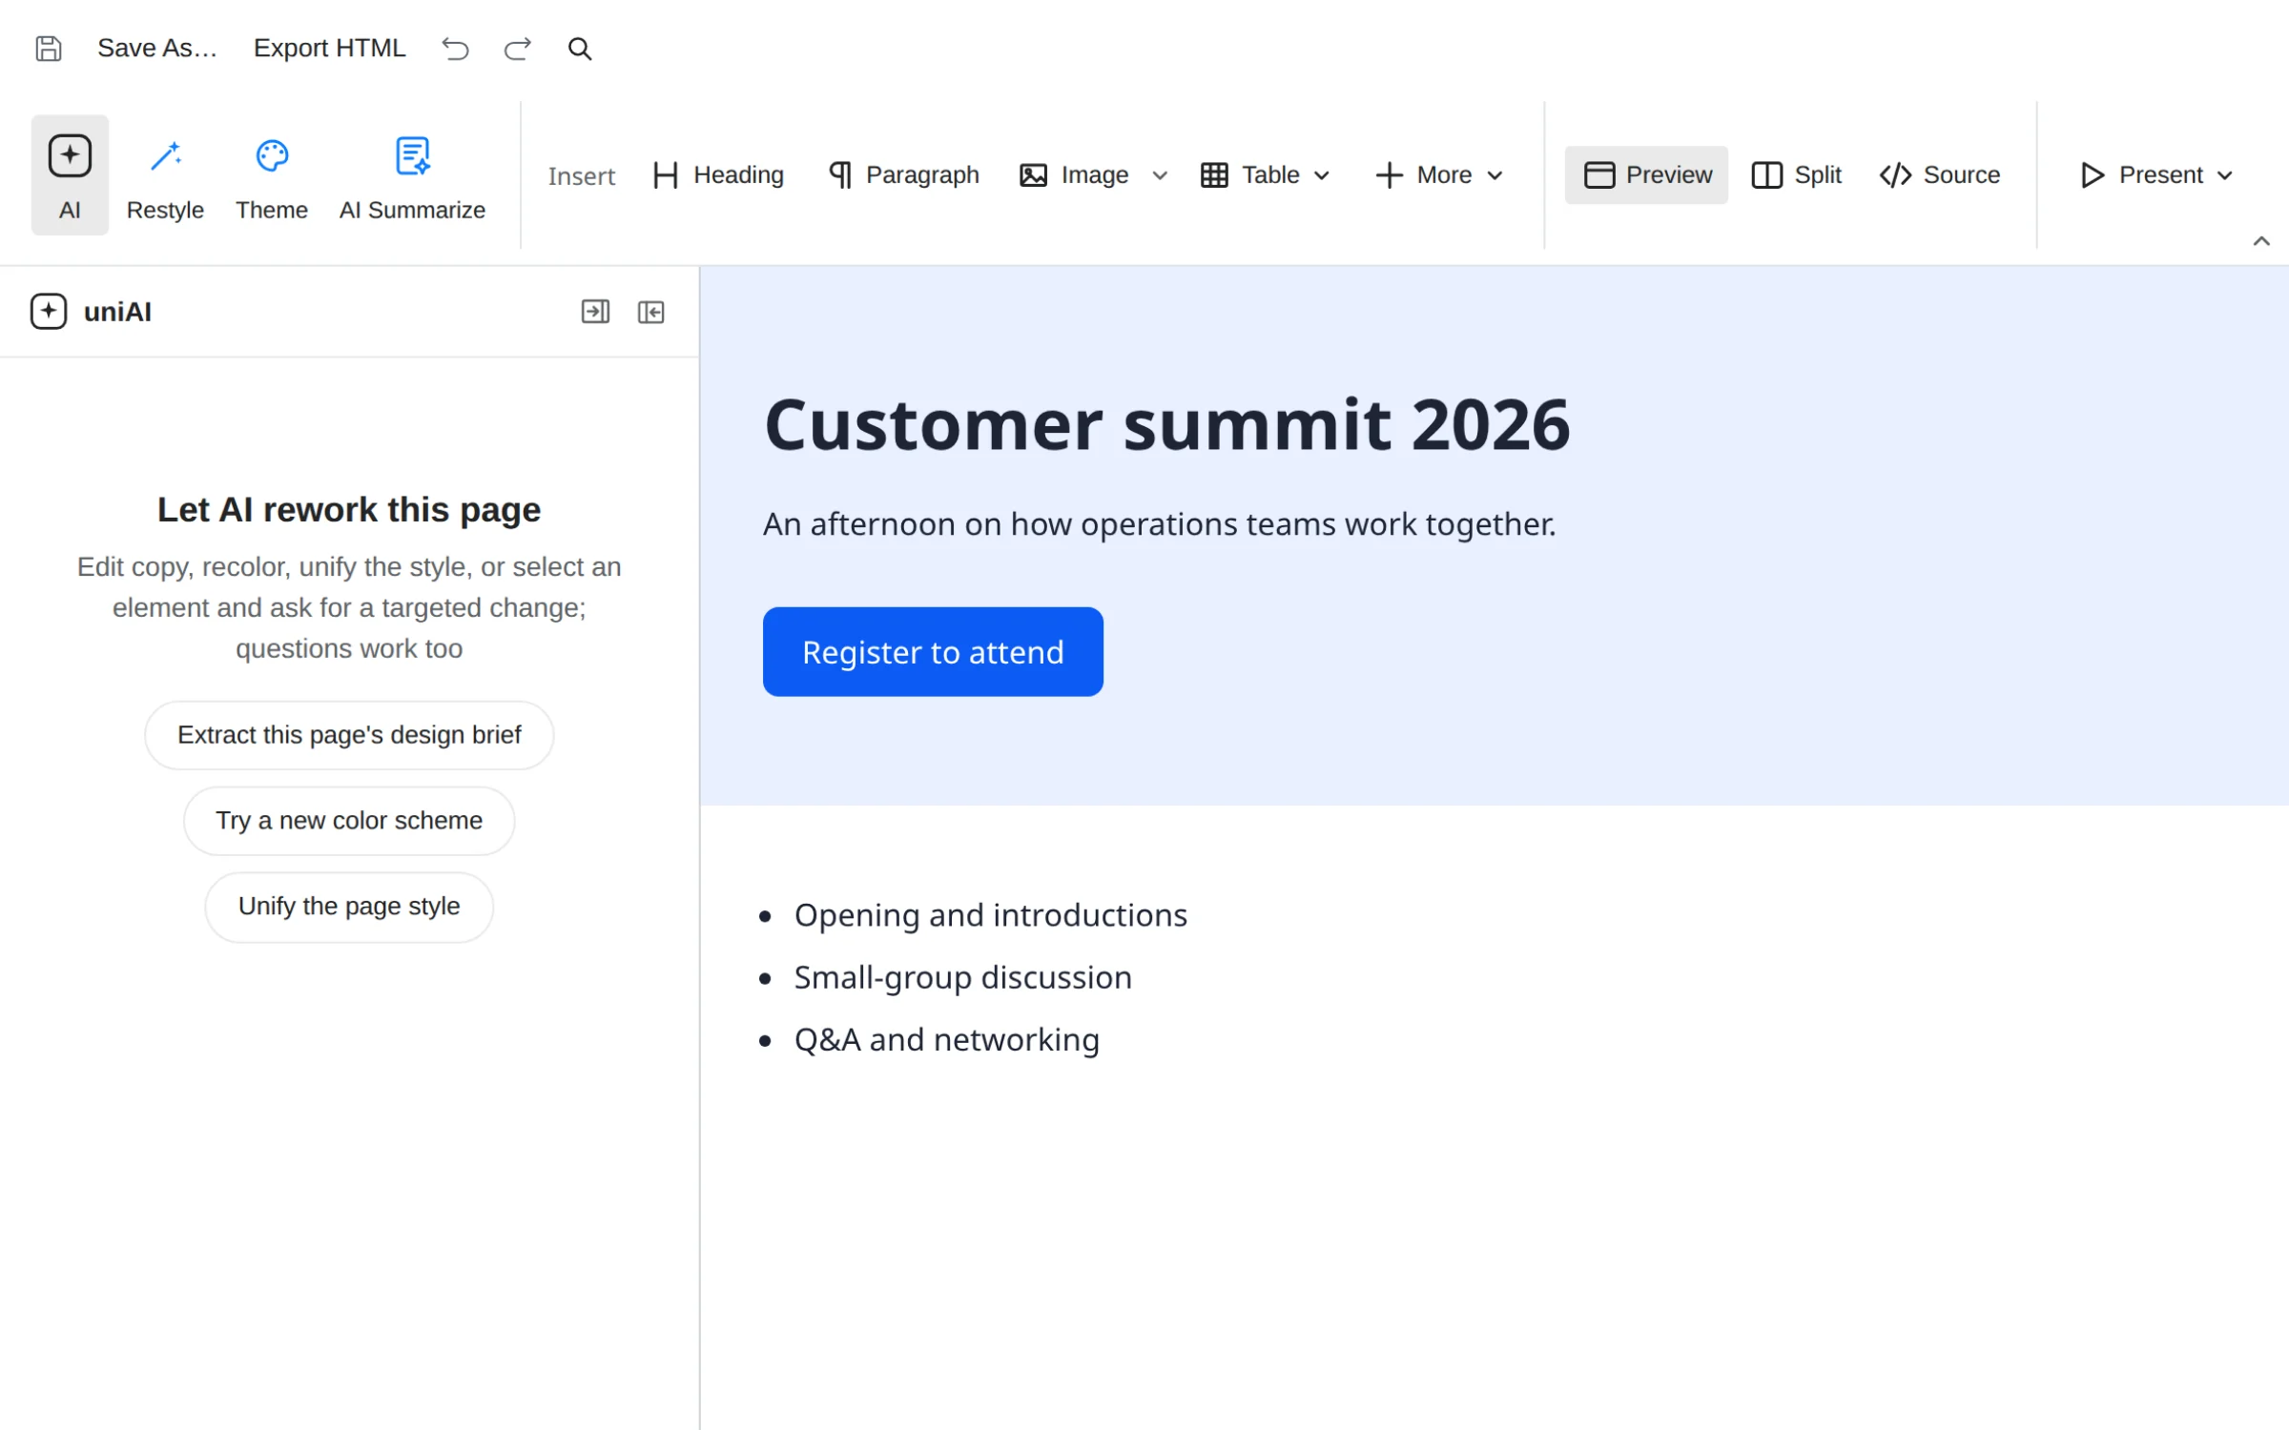The width and height of the screenshot is (2289, 1430).
Task: Insert an Image element
Action: click(x=1074, y=175)
